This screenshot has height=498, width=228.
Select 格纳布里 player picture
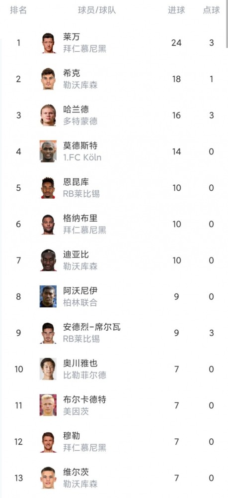tap(48, 224)
